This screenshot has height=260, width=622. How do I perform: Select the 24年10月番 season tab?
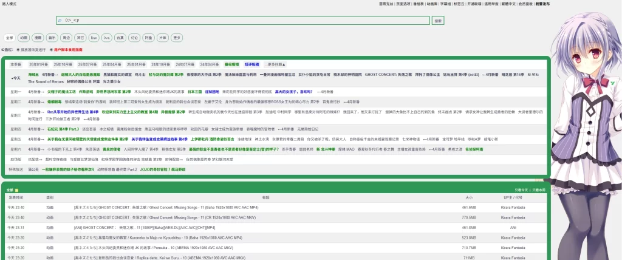160,64
